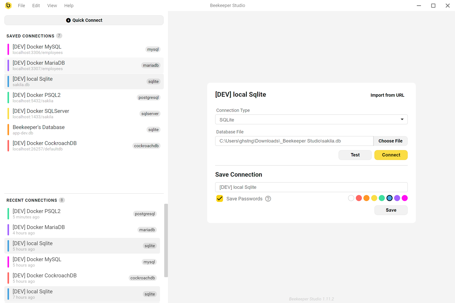Click the Quick Connect button
Screen dimensions: 455x303
pos(84,20)
